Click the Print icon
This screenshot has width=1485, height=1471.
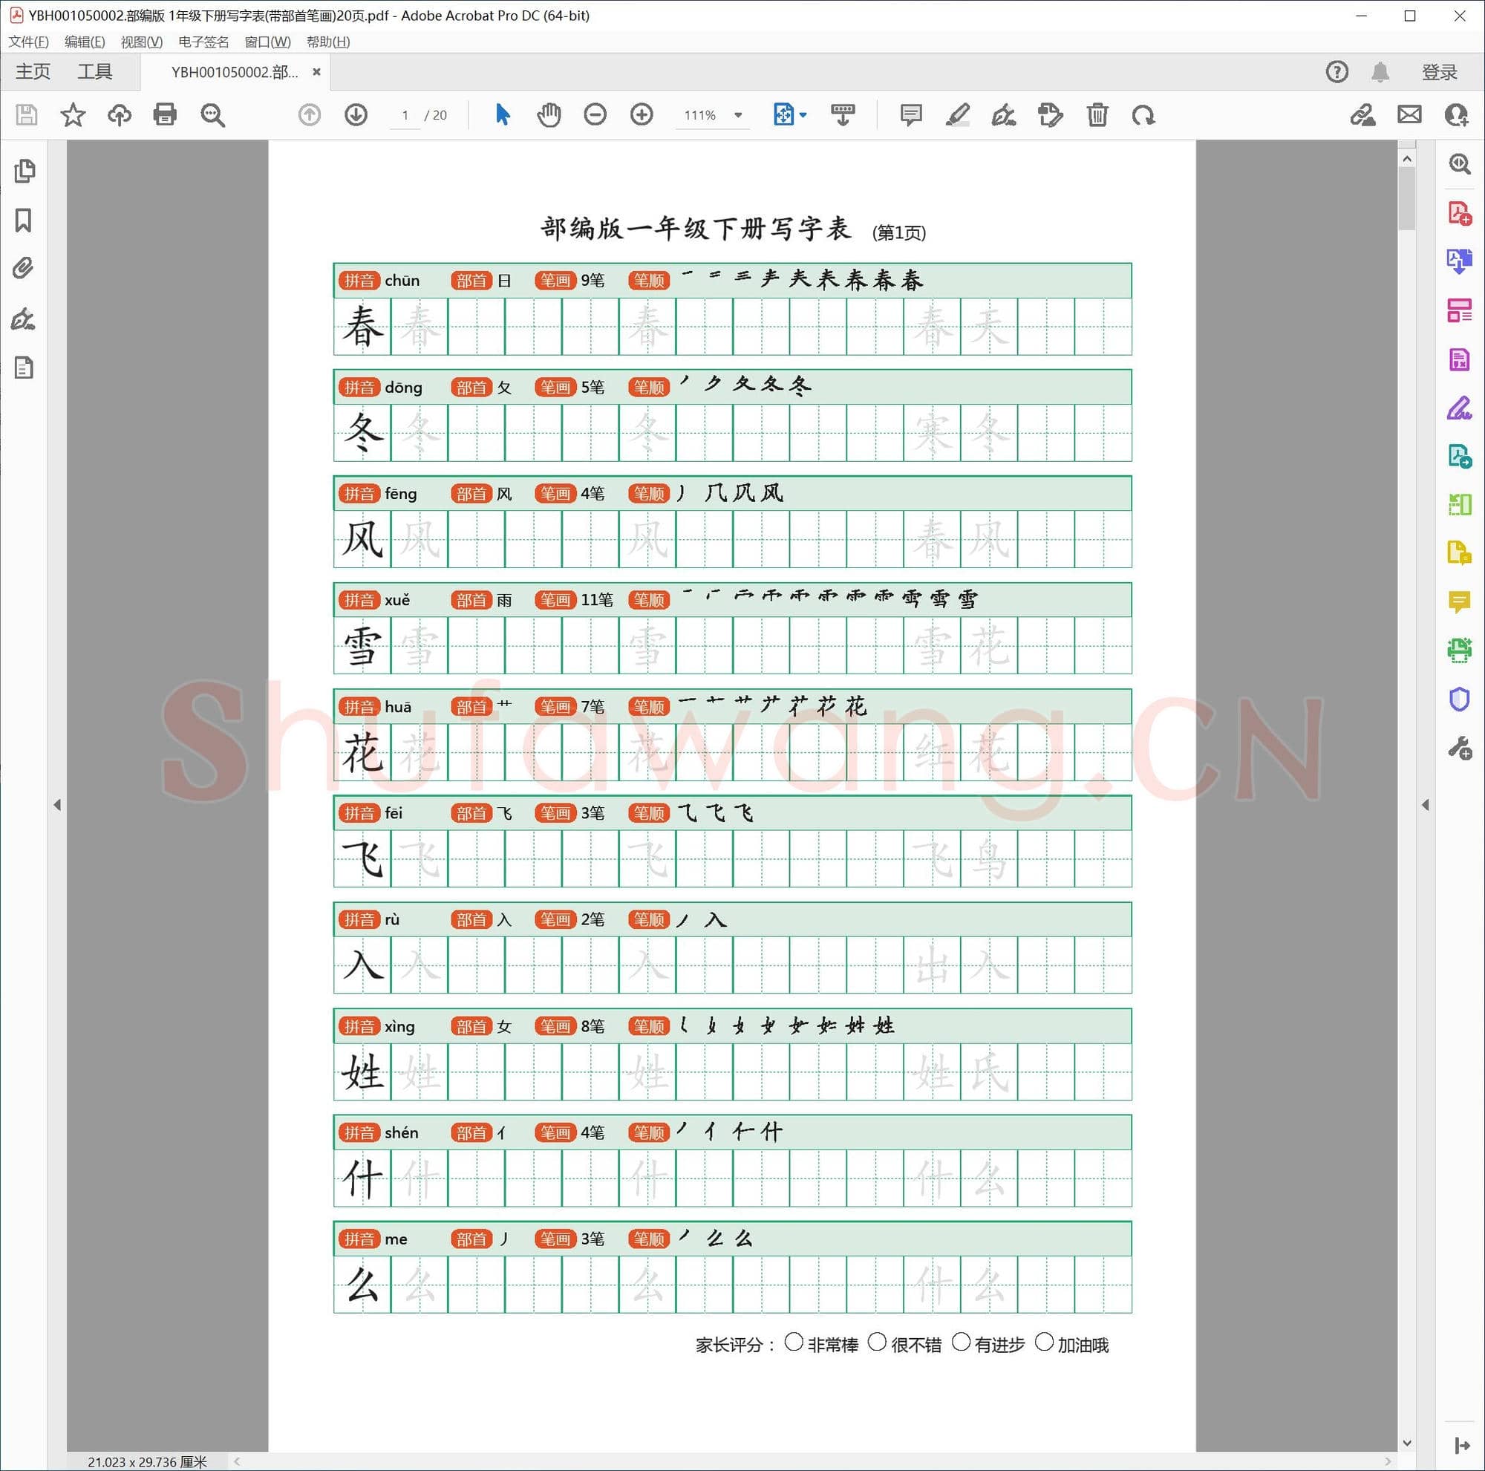[x=165, y=114]
